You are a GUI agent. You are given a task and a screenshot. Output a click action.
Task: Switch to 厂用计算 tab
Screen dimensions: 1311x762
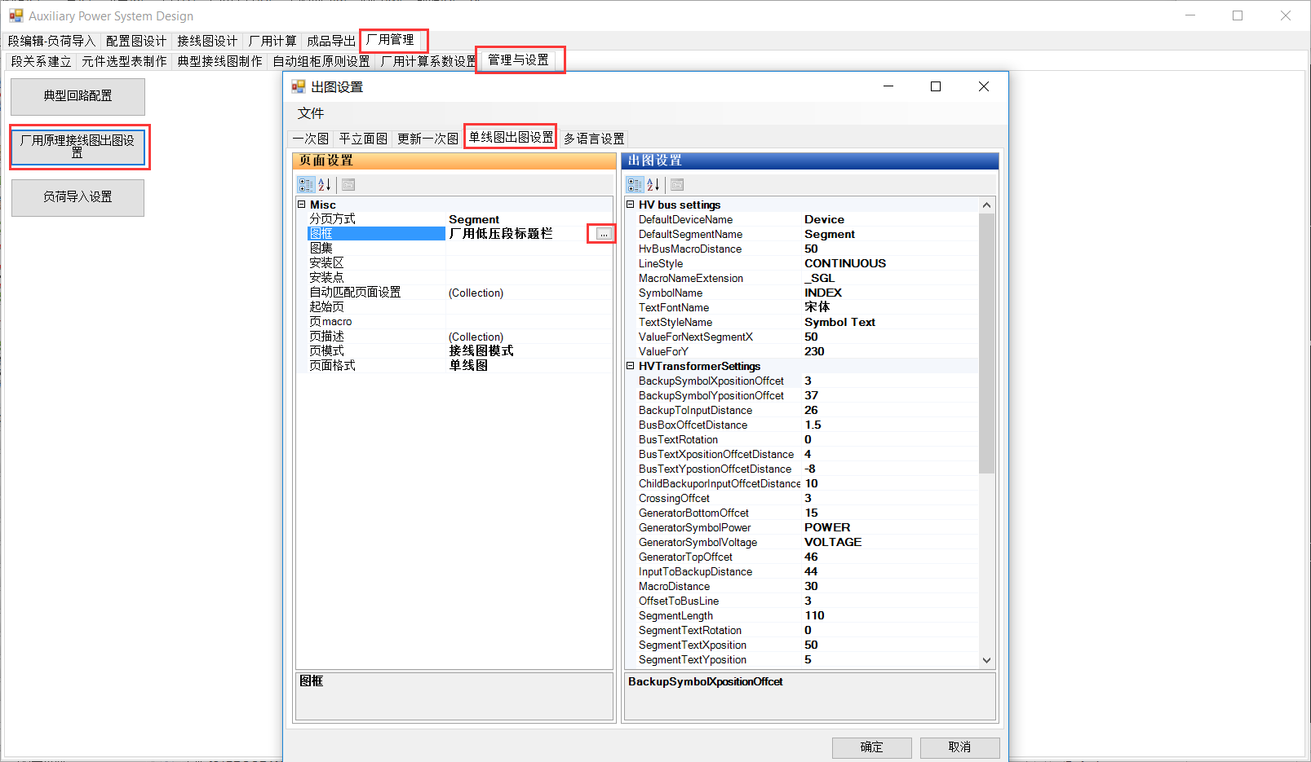click(272, 41)
